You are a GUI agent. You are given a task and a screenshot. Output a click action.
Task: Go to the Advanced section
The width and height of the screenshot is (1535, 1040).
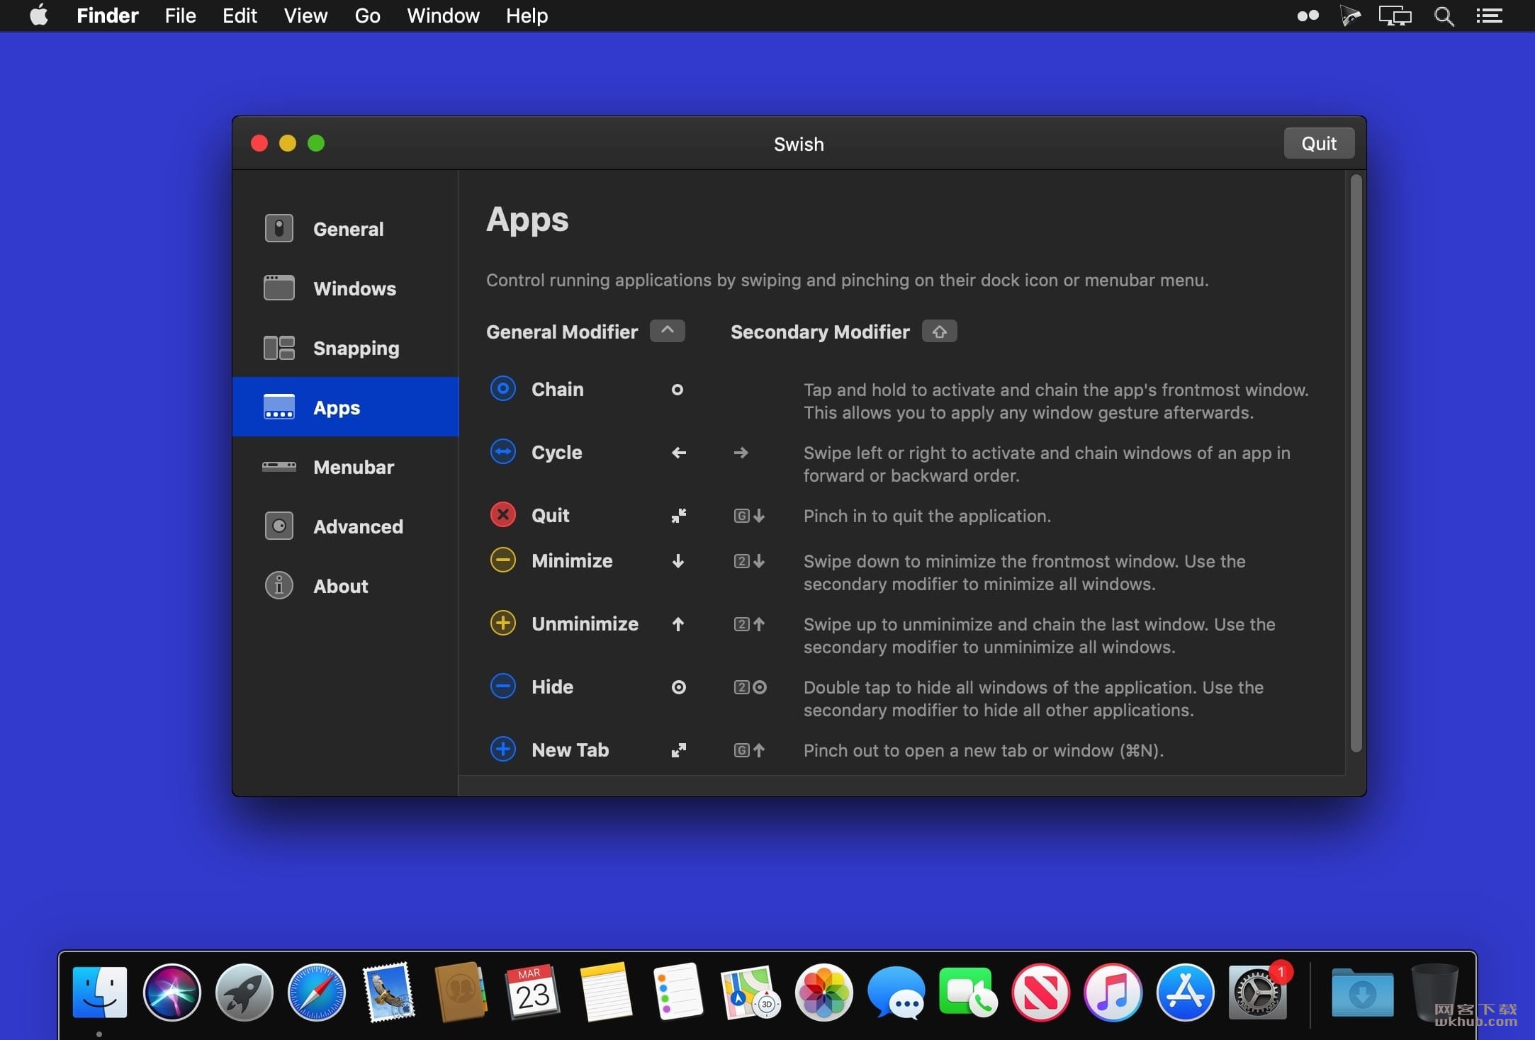pos(346,526)
